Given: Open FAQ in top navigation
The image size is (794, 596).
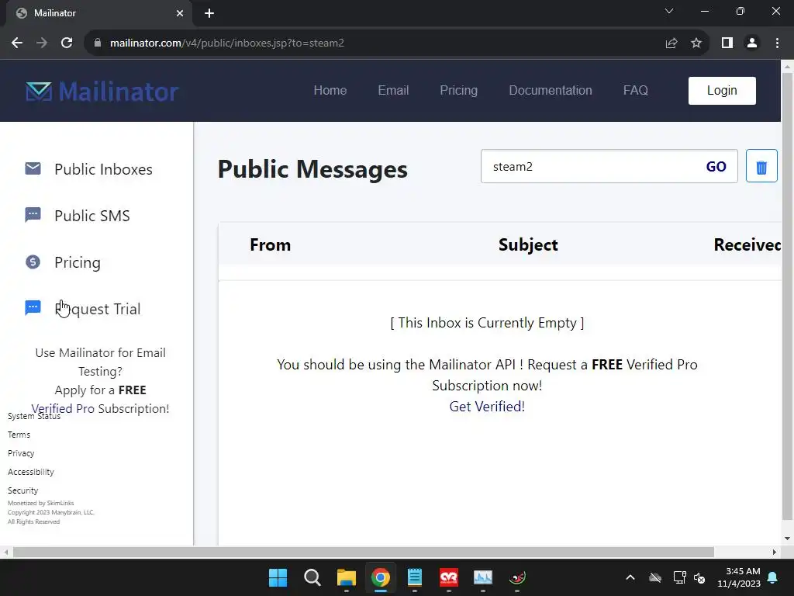Looking at the screenshot, I should (636, 90).
